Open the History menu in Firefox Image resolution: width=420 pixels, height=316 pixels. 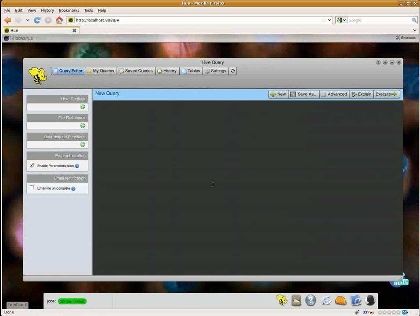pos(47,11)
